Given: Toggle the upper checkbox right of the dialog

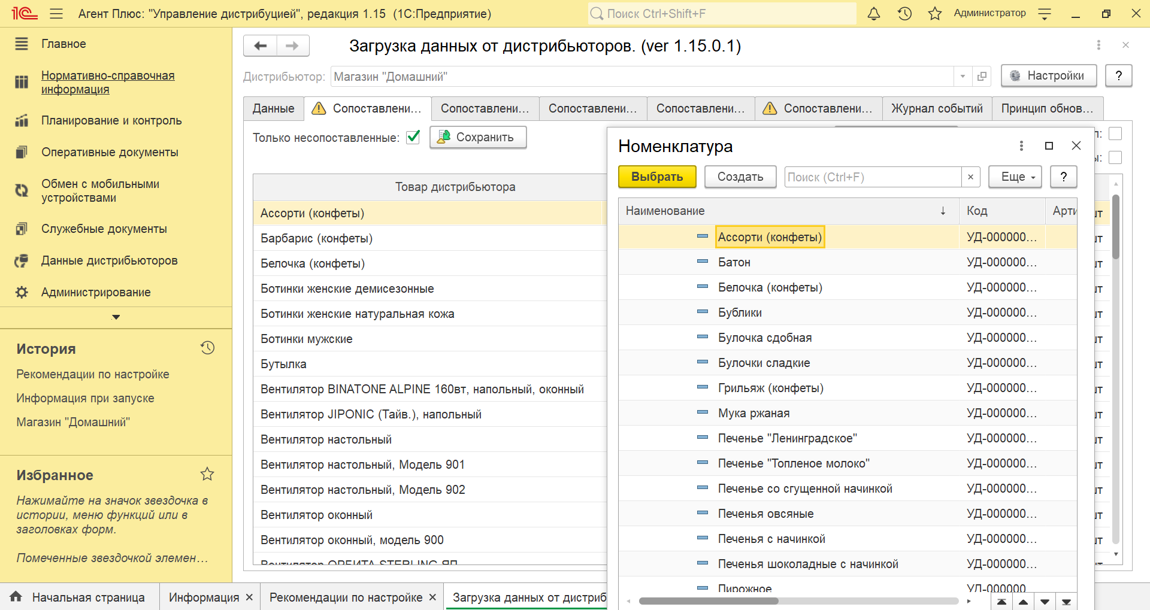Looking at the screenshot, I should coord(1115,133).
